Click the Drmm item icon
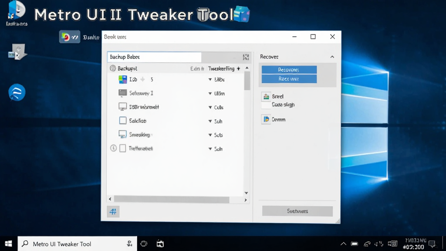This screenshot has width=446, height=251. coord(266,119)
